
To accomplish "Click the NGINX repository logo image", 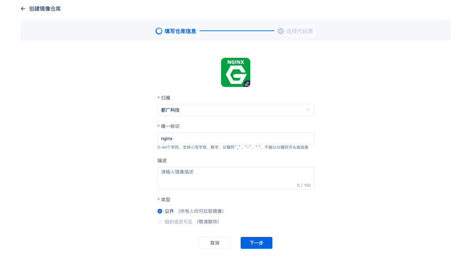I will (235, 73).
